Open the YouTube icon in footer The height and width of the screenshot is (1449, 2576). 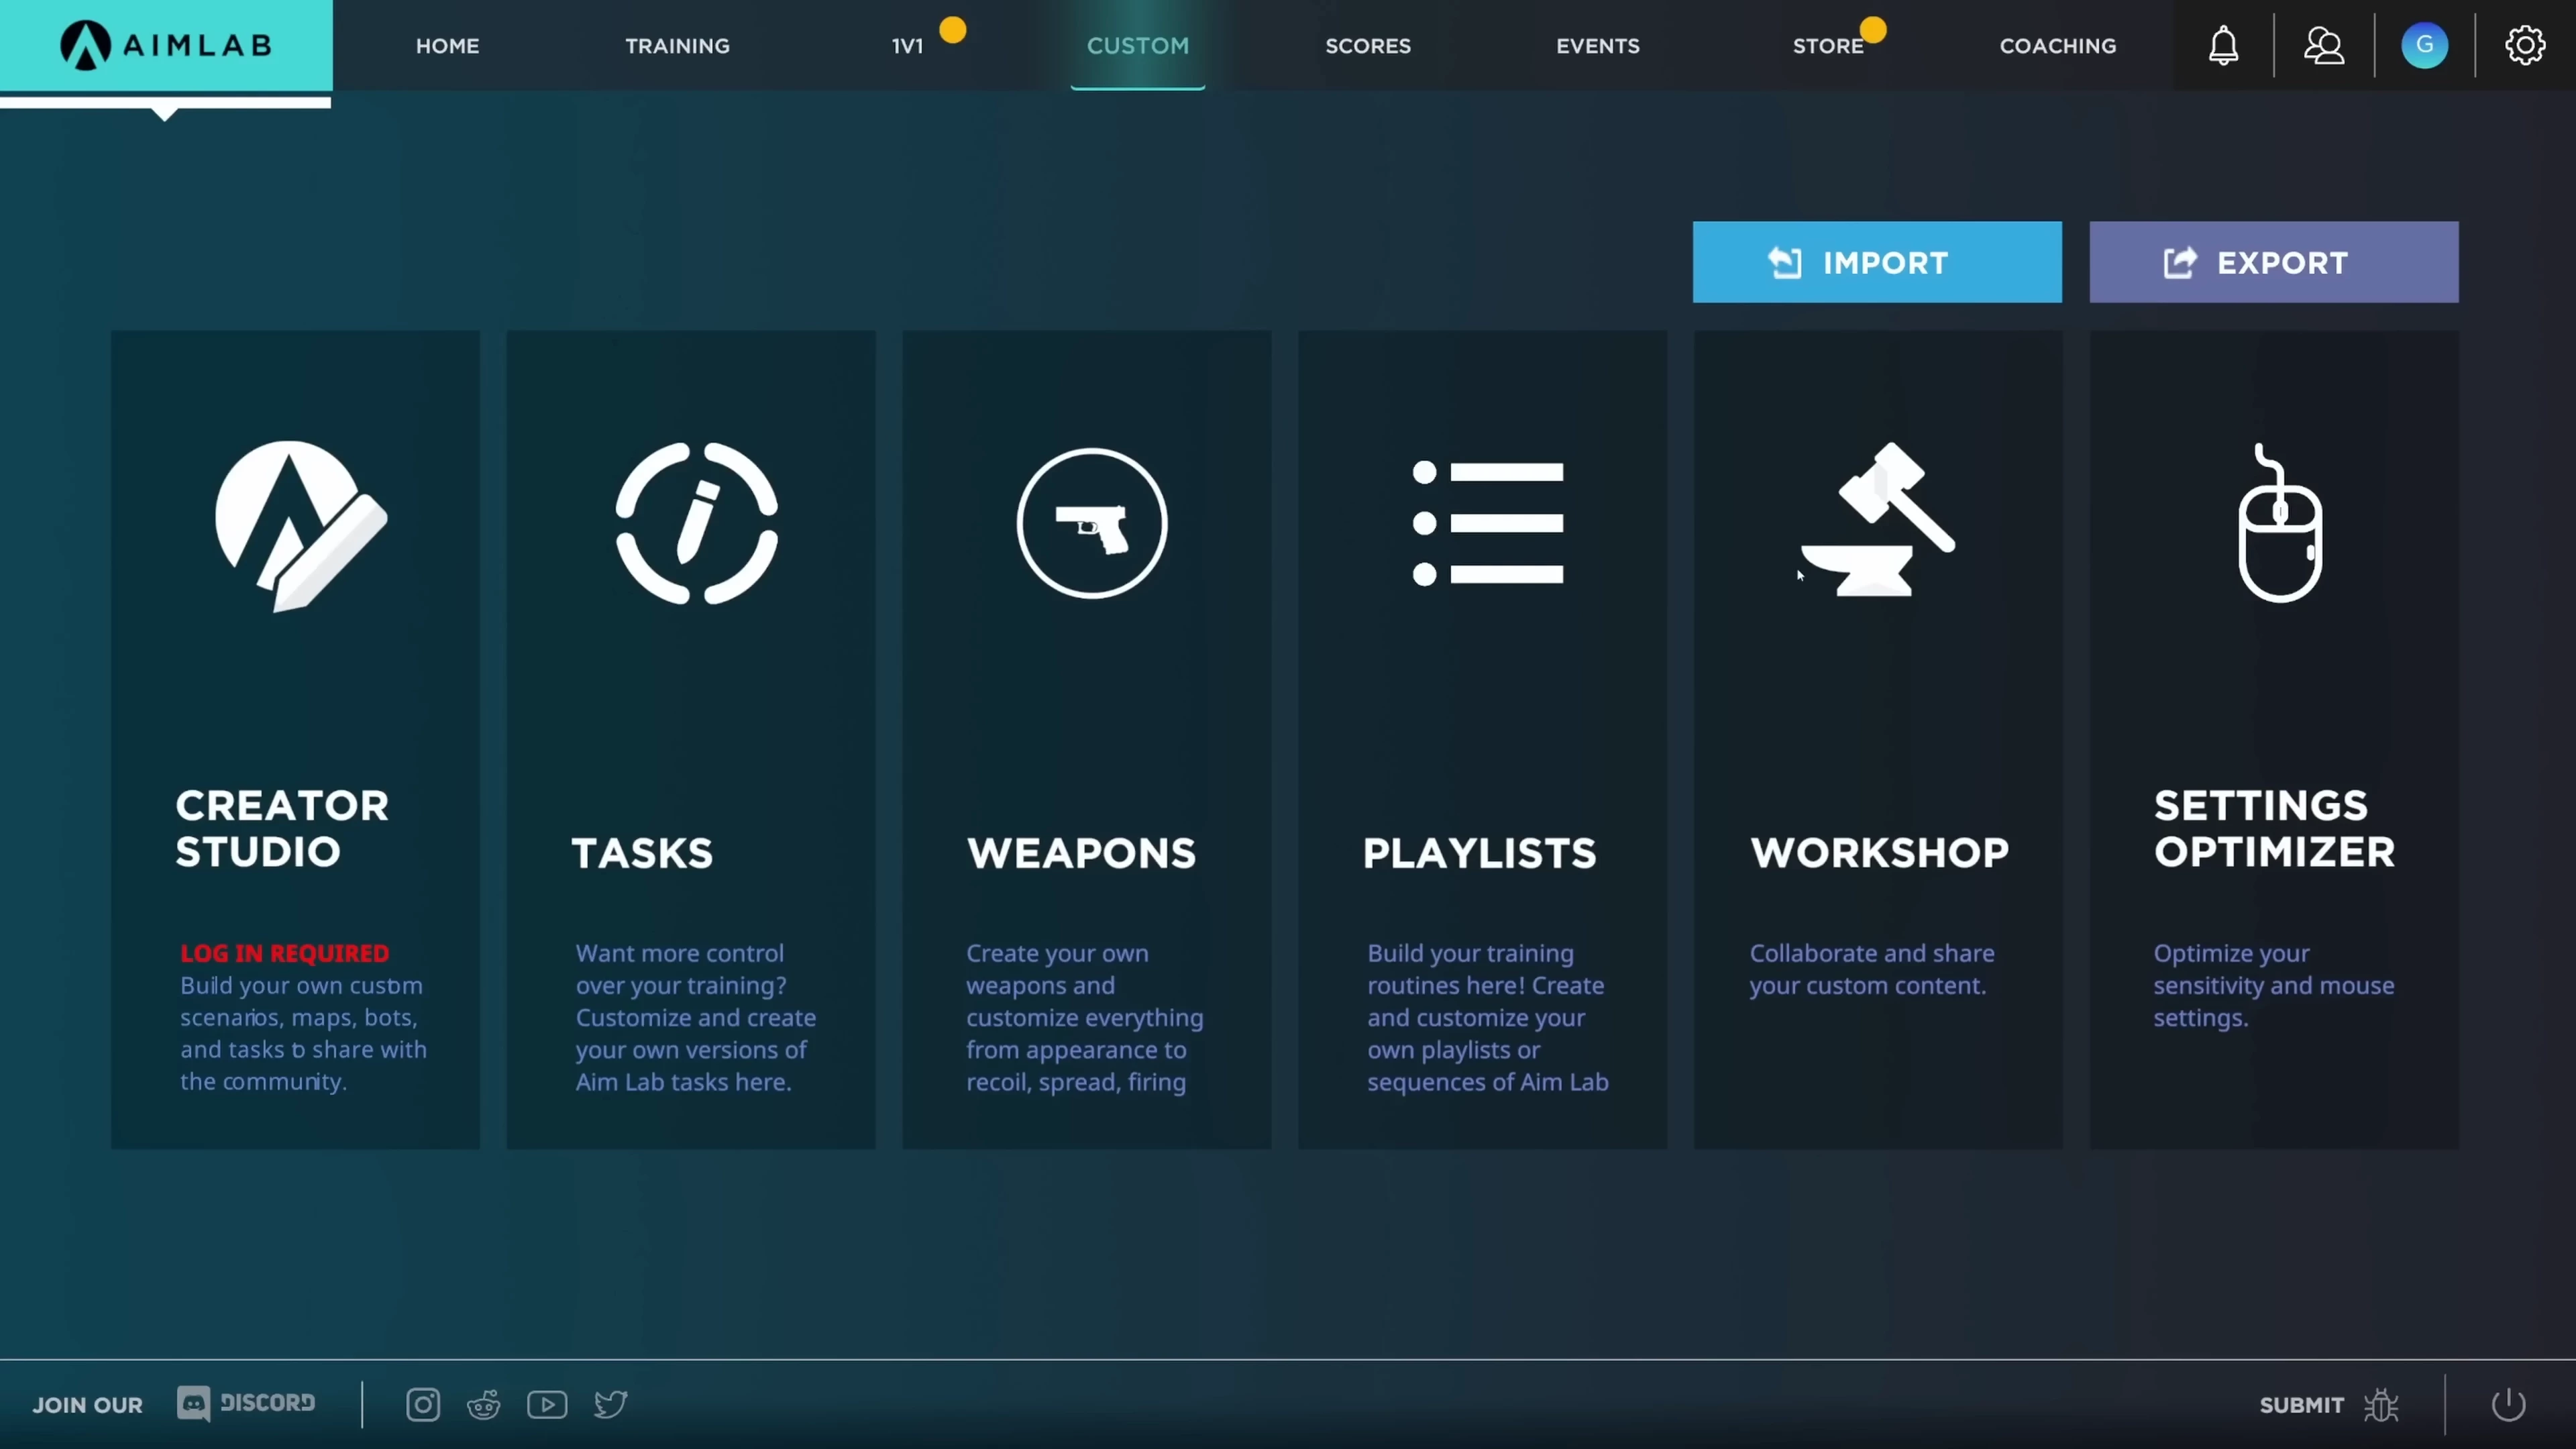click(547, 1404)
